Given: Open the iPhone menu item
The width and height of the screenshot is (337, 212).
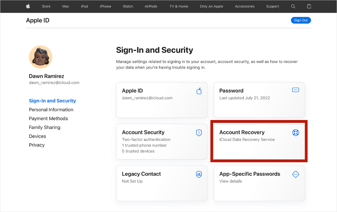Looking at the screenshot, I should (105, 6).
